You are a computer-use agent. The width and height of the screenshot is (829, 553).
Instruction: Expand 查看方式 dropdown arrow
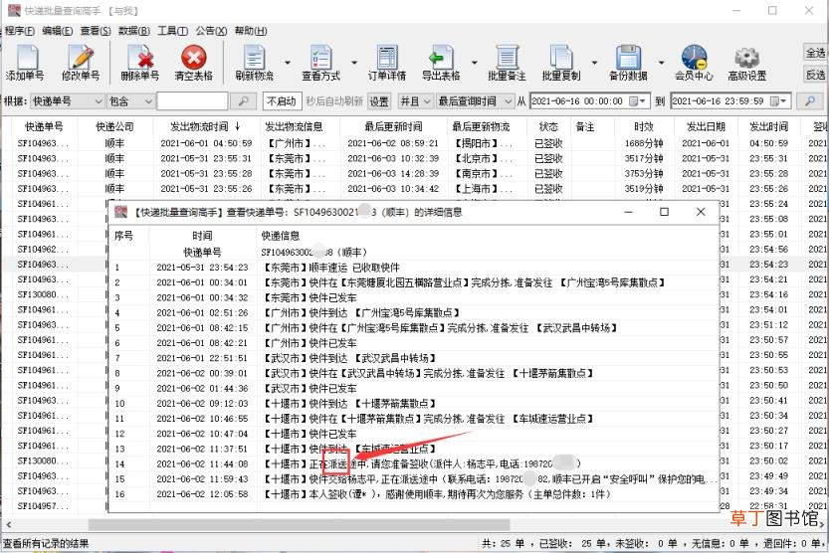[353, 63]
